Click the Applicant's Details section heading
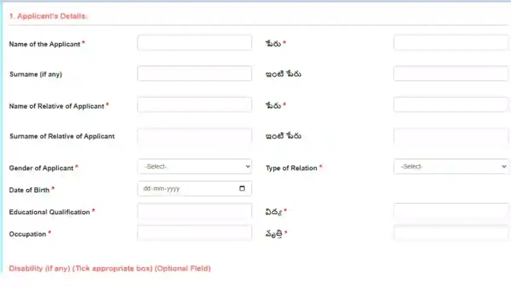 coord(48,16)
